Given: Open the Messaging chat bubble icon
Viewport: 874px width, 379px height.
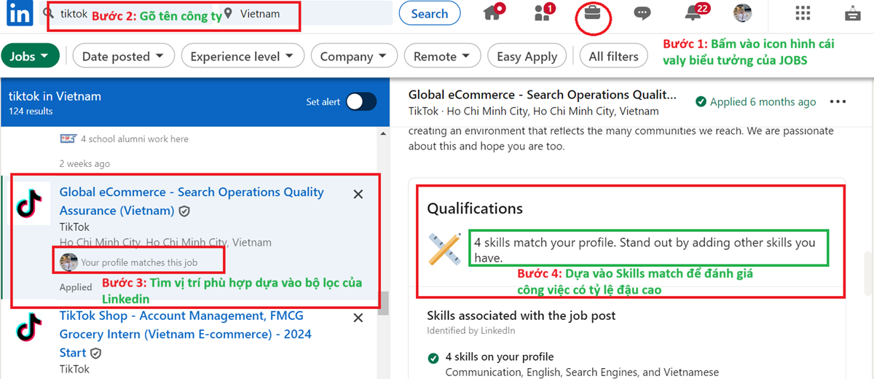Looking at the screenshot, I should tap(642, 13).
